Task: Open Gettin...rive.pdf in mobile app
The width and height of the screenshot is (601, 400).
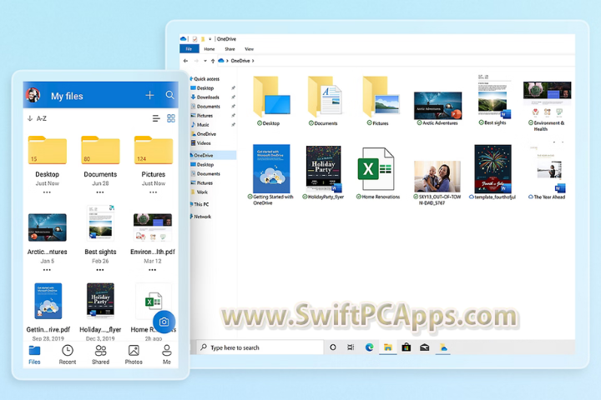Action: click(48, 301)
